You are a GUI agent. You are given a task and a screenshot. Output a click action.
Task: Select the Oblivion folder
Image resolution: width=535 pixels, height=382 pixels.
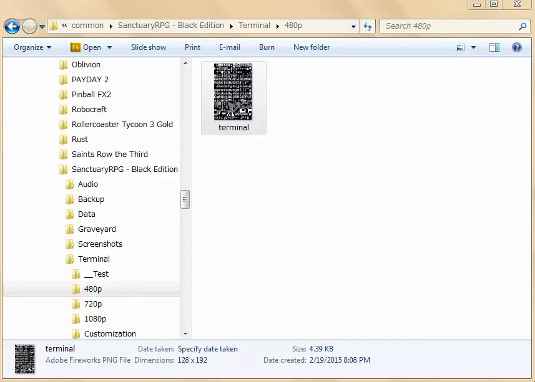(x=86, y=64)
